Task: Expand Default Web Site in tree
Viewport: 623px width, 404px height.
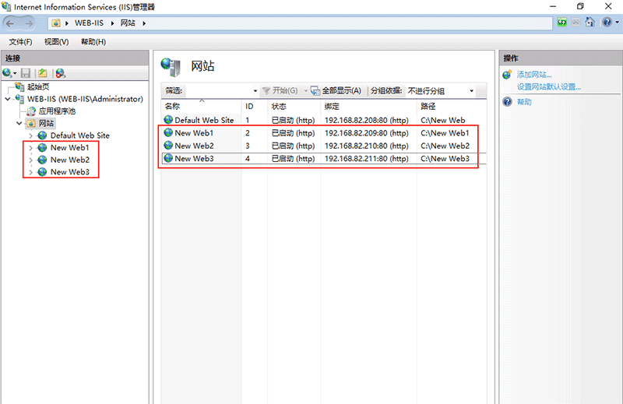Action: [x=30, y=136]
